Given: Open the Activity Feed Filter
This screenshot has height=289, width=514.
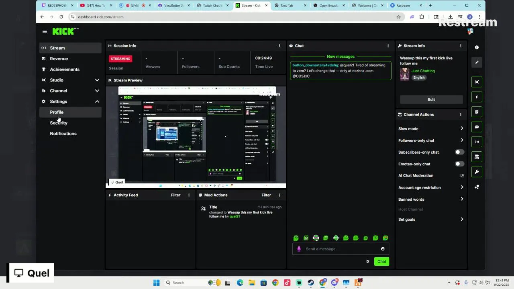Looking at the screenshot, I should point(175,195).
